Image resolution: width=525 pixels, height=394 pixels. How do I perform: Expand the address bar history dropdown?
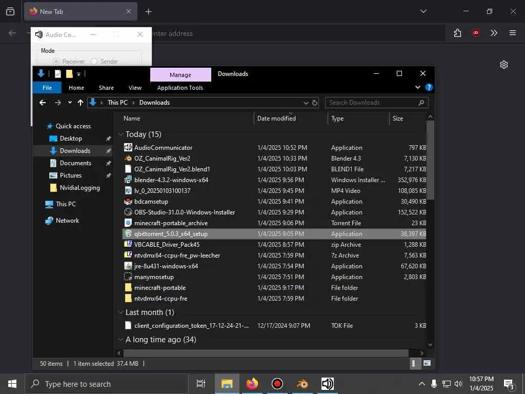(x=306, y=103)
